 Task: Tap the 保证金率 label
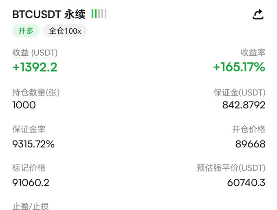(29, 130)
